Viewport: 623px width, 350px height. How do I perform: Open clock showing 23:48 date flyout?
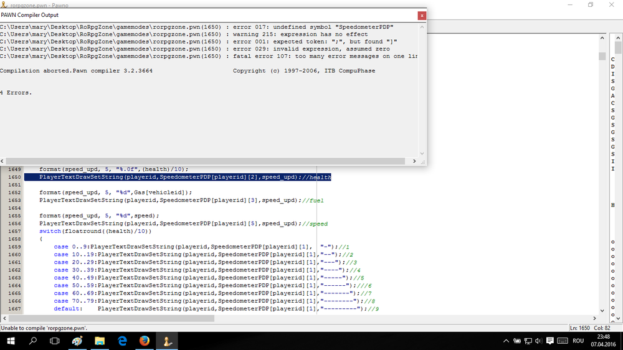(603, 341)
